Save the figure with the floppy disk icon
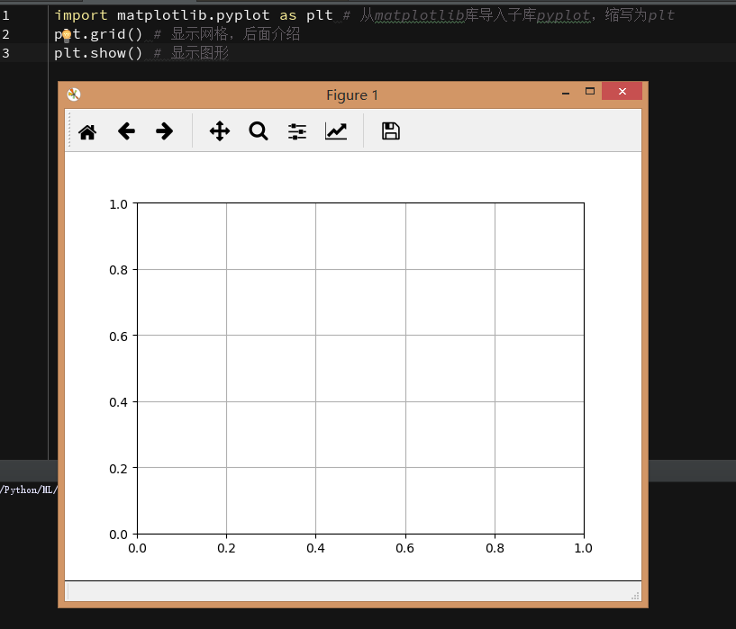736x629 pixels. click(x=391, y=131)
